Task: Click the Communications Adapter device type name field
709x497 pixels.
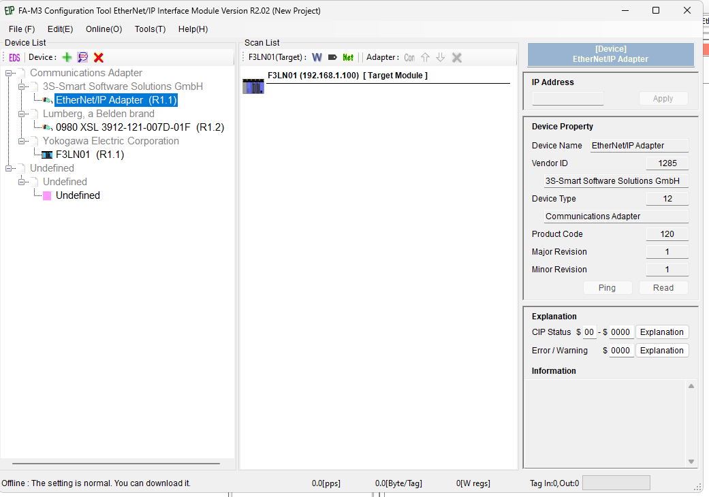Action: [x=616, y=217]
